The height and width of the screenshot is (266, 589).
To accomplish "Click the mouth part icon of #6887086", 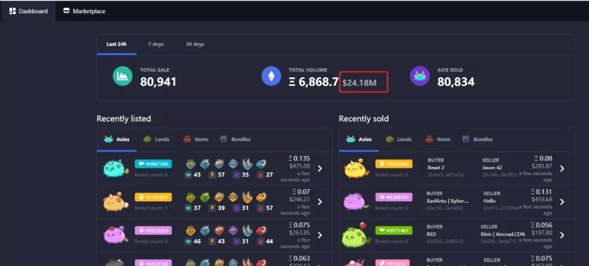I will click(233, 164).
